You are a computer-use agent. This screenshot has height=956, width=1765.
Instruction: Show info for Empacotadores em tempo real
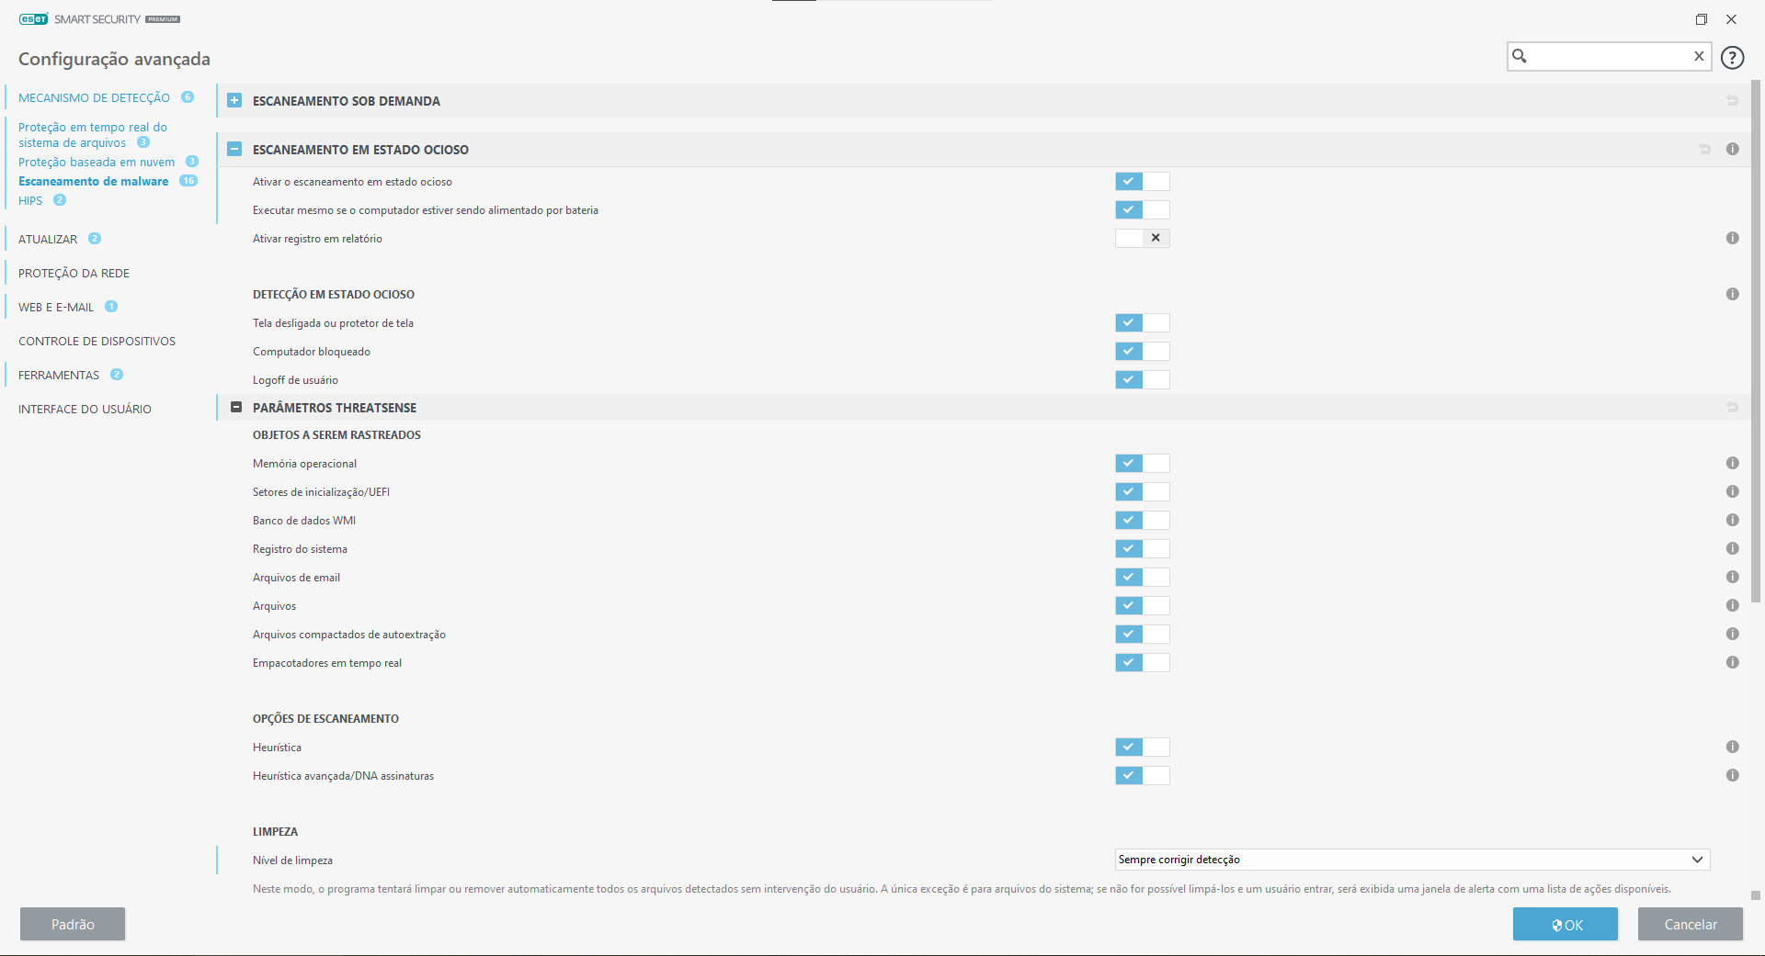1732,662
